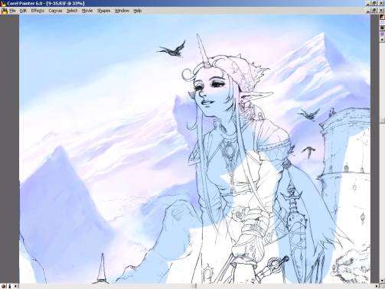Screen dimensions: 385x289
Task: Click the vertical scrollbar up arrow
Action: pyautogui.click(x=382, y=40)
